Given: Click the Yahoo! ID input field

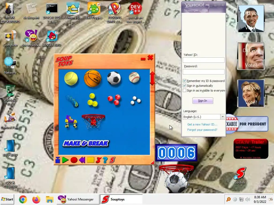Looking at the screenshot, I should click(204, 60).
